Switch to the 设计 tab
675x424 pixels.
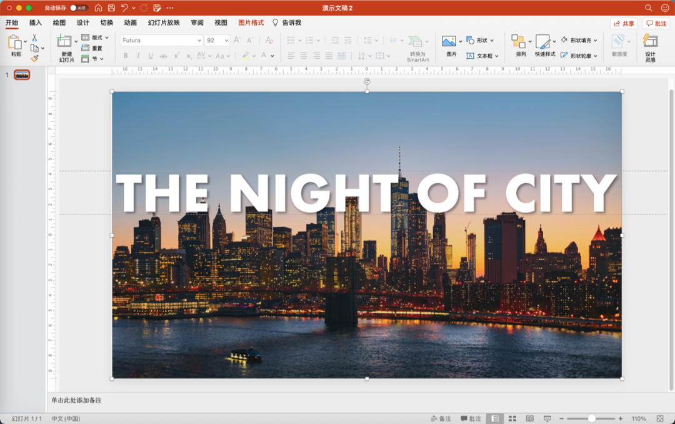(82, 23)
